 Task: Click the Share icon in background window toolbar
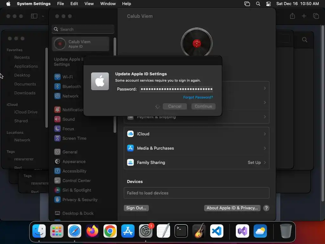pyautogui.click(x=292, y=16)
